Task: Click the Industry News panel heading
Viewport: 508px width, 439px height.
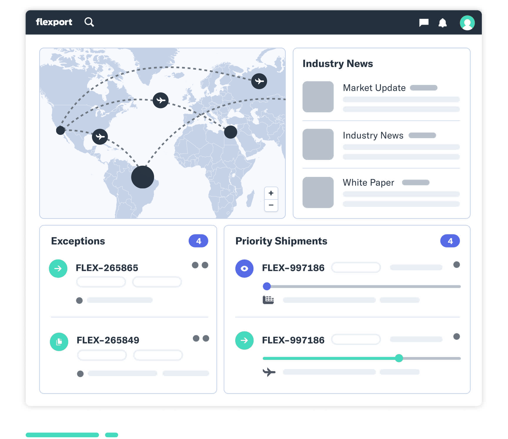Action: pyautogui.click(x=338, y=63)
